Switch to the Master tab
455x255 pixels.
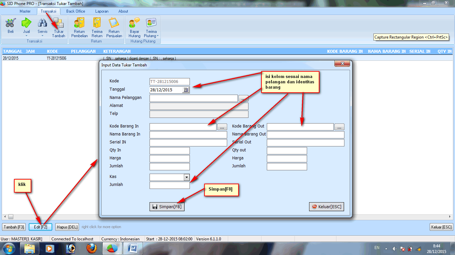(25, 11)
